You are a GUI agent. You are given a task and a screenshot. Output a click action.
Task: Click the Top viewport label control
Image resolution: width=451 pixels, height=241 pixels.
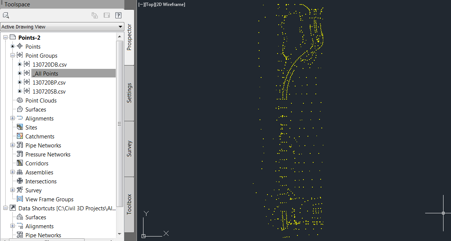[x=149, y=4]
